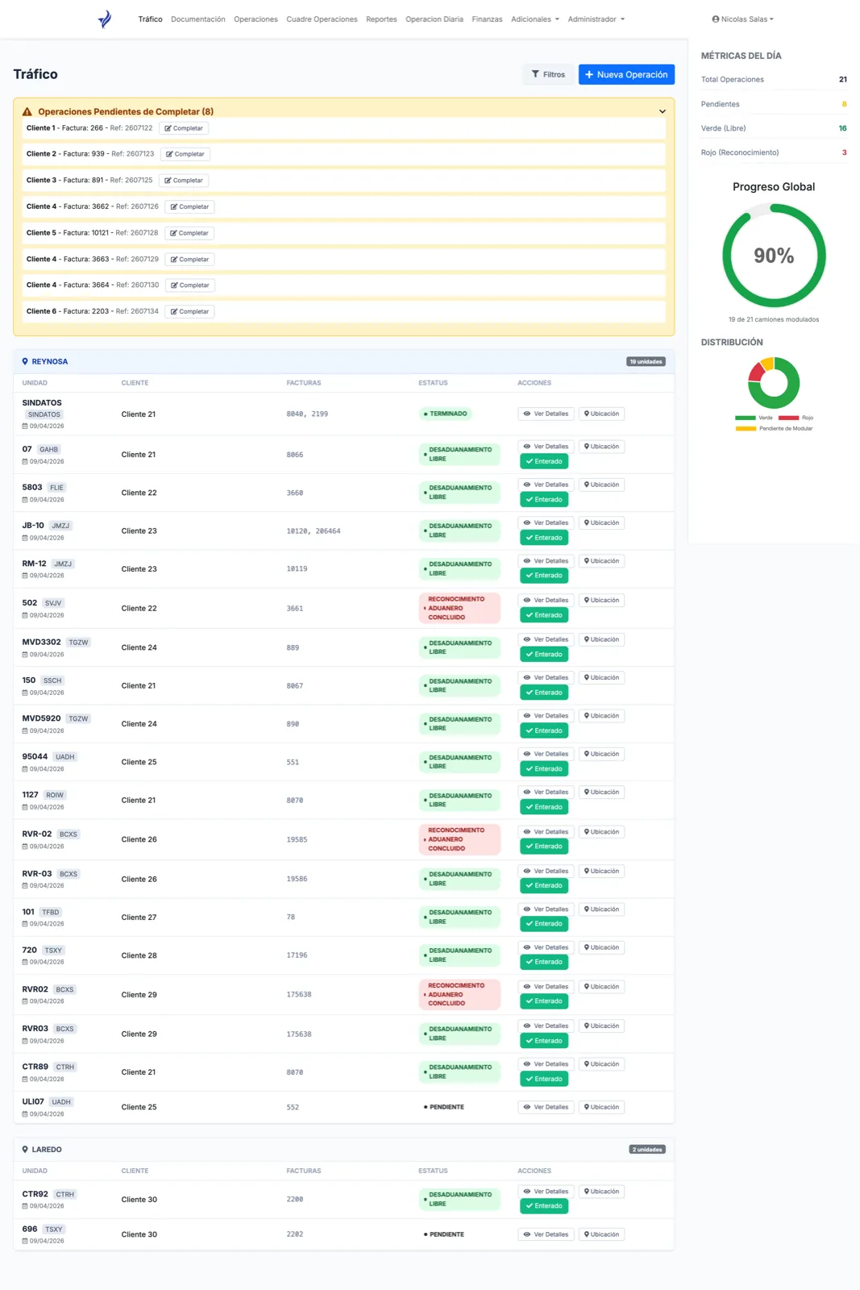Complete Factura 266 for Cliente 1
This screenshot has height=1290, width=860.
184,128
